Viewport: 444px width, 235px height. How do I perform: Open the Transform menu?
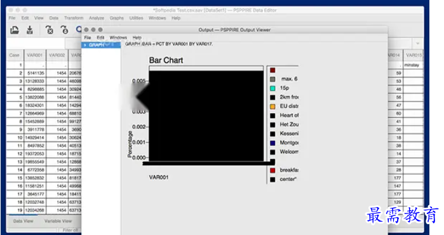pyautogui.click(x=74, y=18)
